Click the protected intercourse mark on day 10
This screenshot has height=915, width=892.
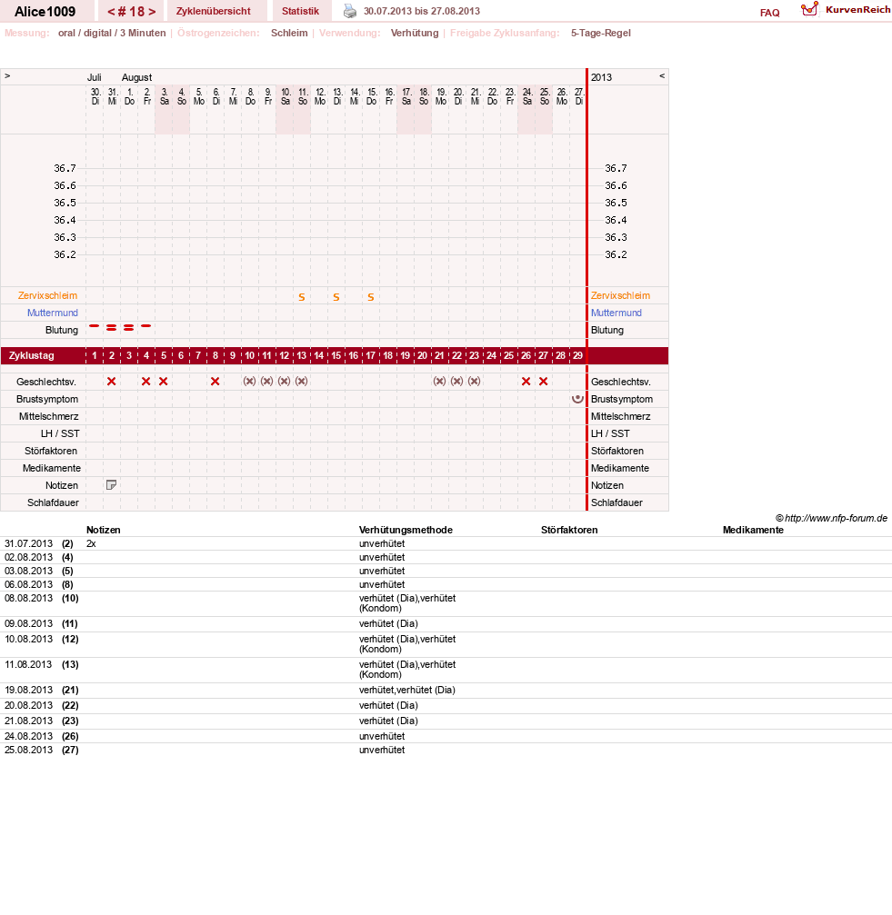click(249, 381)
